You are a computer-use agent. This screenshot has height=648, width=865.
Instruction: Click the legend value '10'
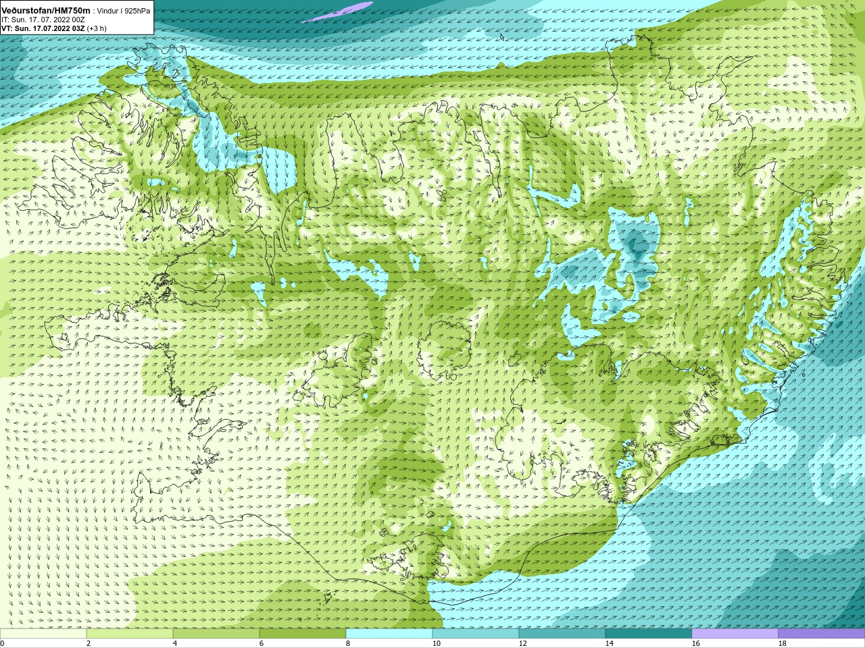point(437,643)
